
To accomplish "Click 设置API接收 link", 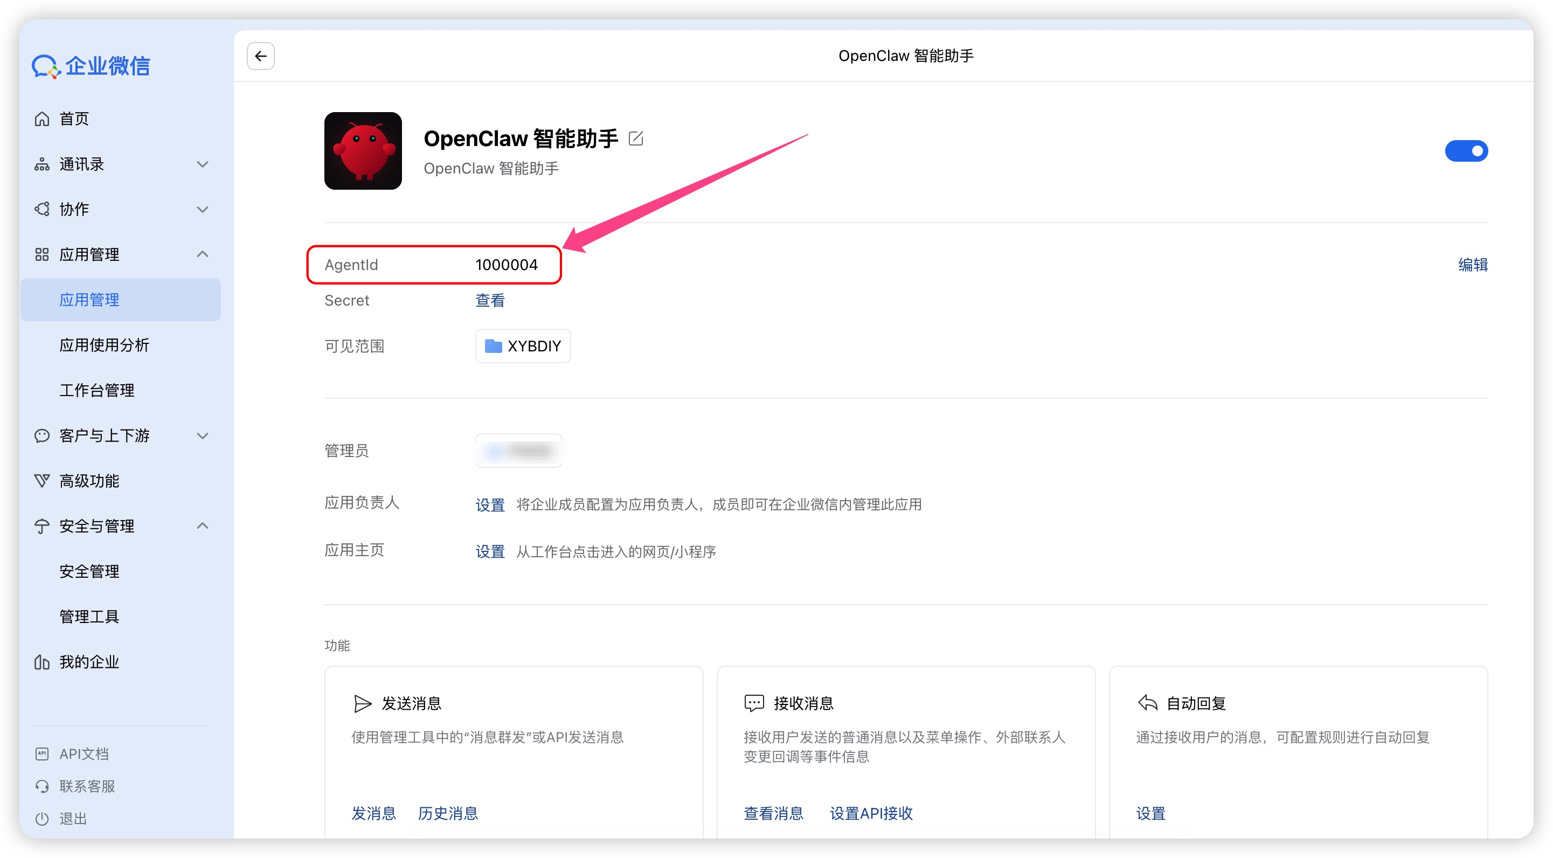I will 871,813.
